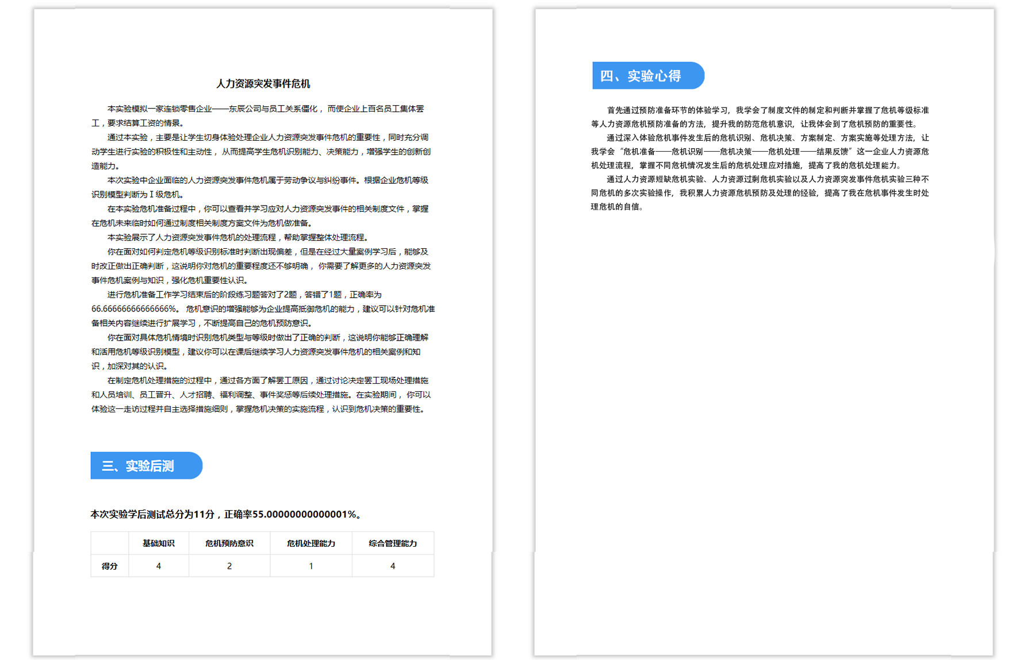Image resolution: width=1027 pixels, height=660 pixels.
Task: Click the 66.66666666666666% accuracy text
Action: [135, 309]
